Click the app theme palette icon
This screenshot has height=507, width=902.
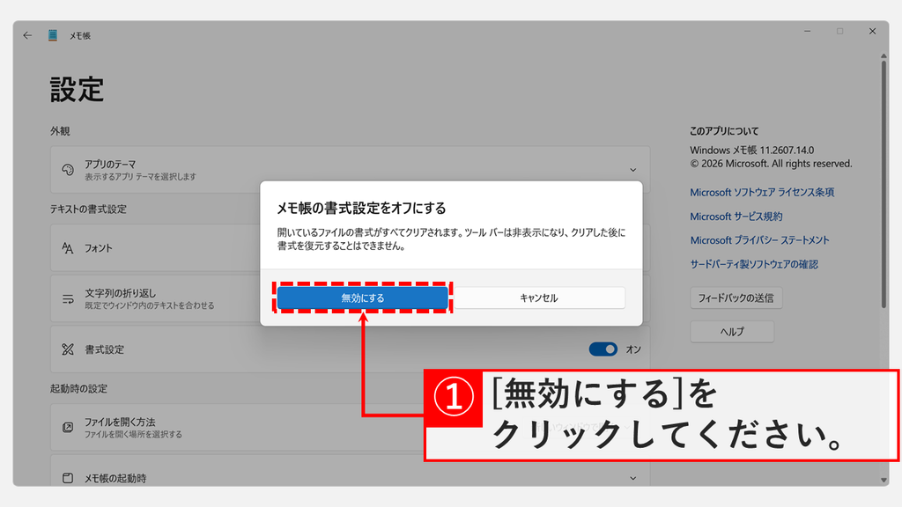click(68, 170)
